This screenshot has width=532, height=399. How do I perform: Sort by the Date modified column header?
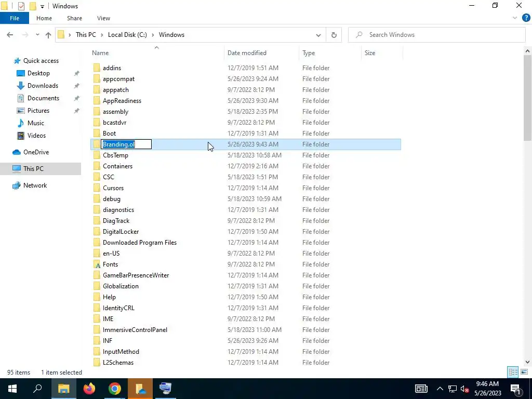pos(247,53)
